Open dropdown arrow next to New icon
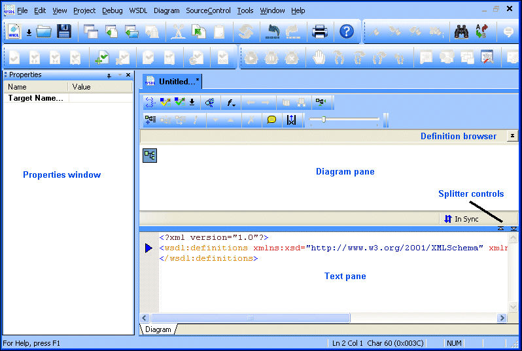This screenshot has width=522, height=351. tap(29, 33)
